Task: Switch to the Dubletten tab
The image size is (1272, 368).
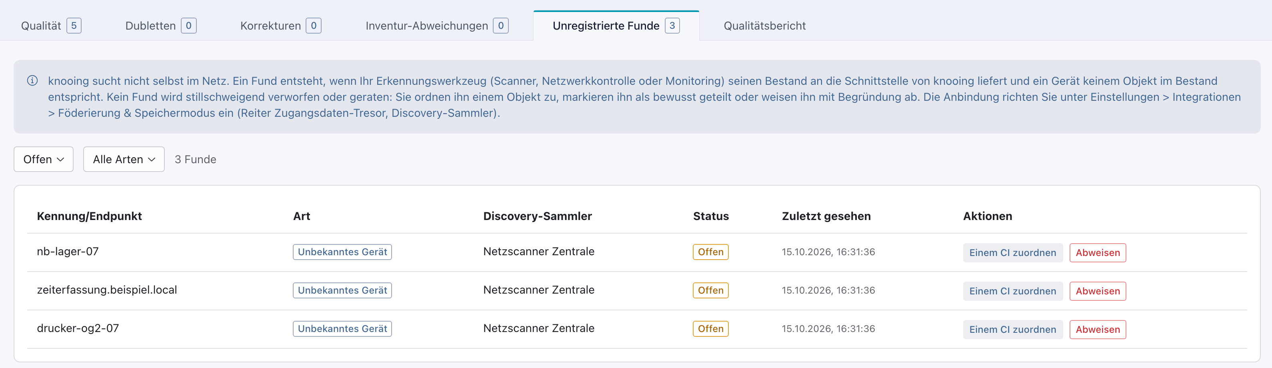Action: [x=160, y=26]
